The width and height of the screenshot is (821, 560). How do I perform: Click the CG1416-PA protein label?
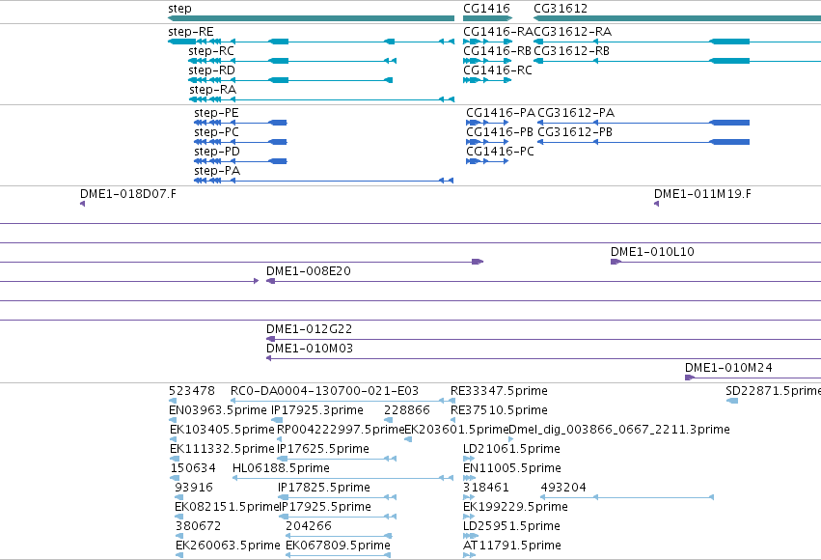point(501,113)
